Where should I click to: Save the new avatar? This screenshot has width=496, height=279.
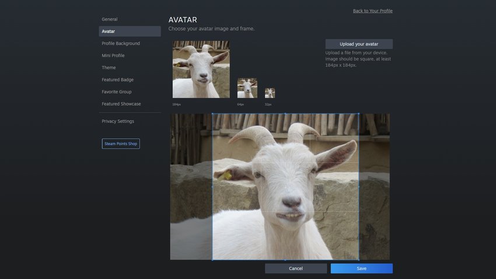362,268
